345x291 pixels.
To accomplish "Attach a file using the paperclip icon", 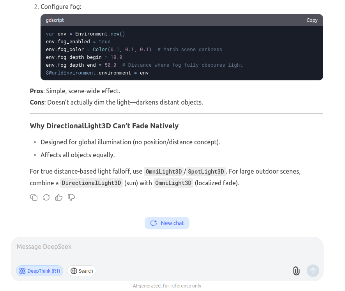I will (296, 271).
